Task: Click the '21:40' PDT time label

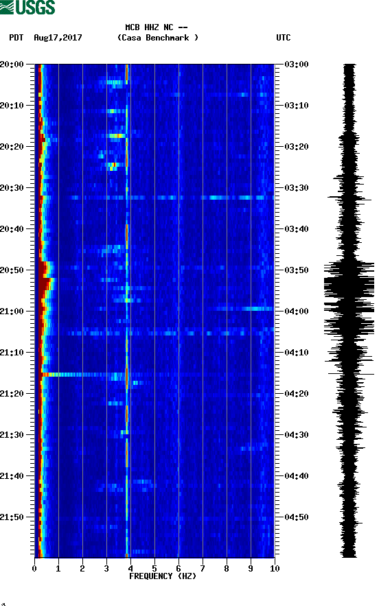Action: pos(12,476)
